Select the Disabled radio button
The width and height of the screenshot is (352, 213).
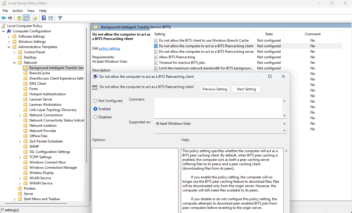[x=95, y=117]
